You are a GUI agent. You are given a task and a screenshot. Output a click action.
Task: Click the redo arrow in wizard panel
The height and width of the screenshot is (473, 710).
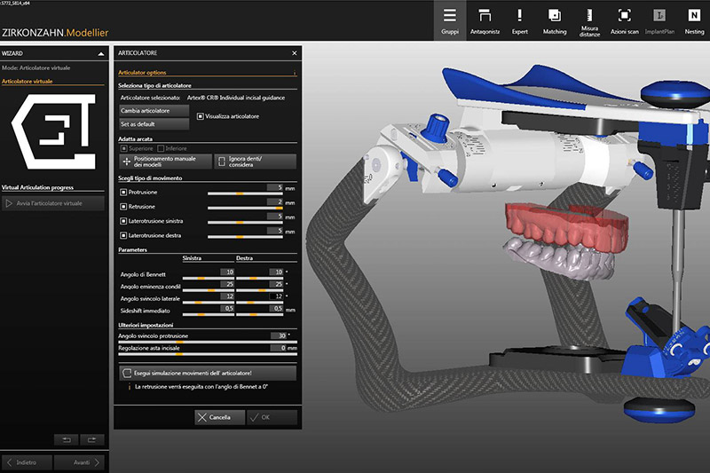[x=91, y=439]
